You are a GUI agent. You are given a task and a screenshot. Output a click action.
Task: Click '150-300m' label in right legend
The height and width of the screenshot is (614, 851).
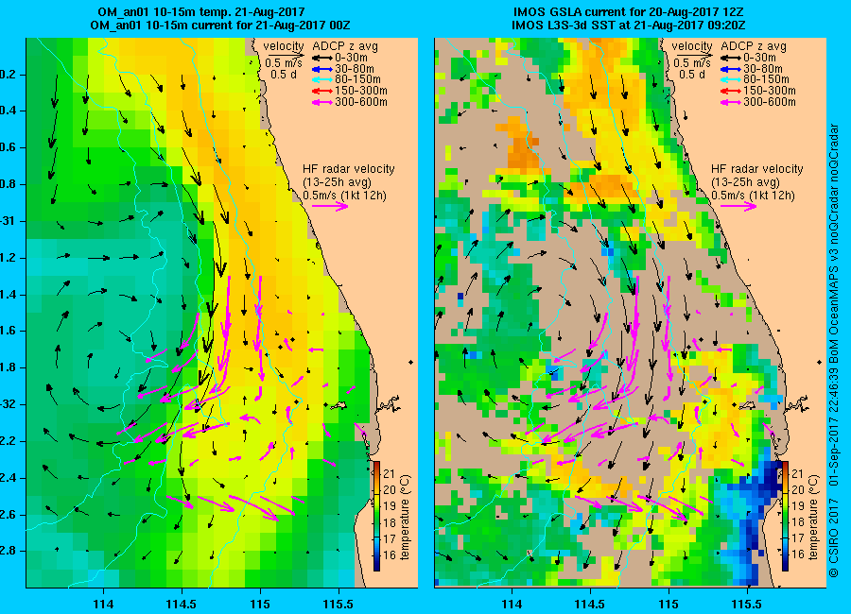click(x=770, y=91)
